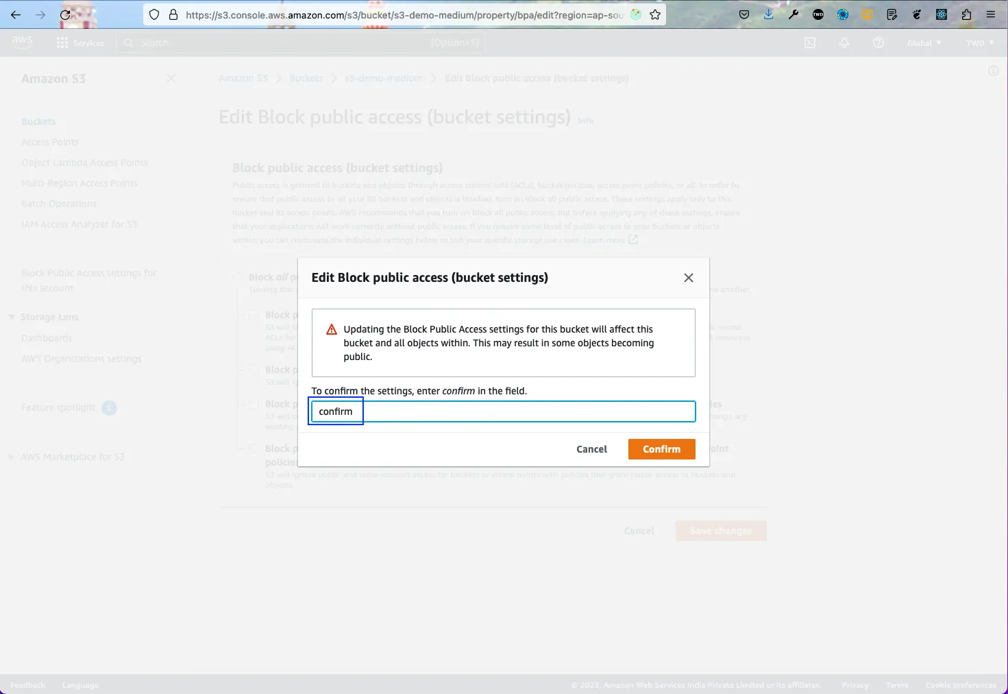1008x694 pixels.
Task: Click the Pocket save icon
Action: click(744, 14)
